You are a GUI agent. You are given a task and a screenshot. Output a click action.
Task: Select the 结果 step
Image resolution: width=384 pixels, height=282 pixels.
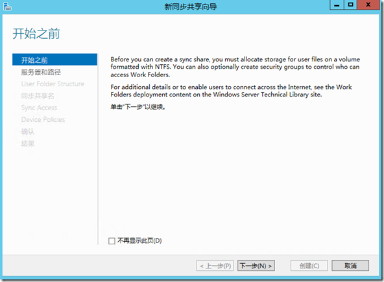pos(28,143)
